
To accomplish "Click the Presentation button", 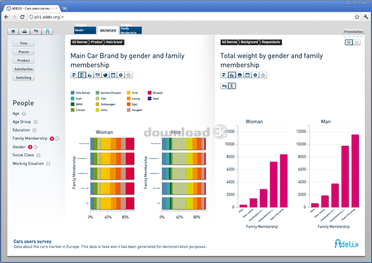I will [353, 32].
